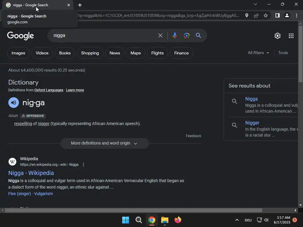
Task: Open the Flex (singer) sublink
Action: [x=20, y=194]
